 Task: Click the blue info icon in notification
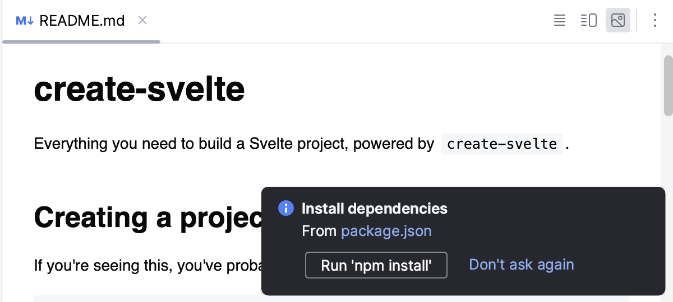pyautogui.click(x=285, y=209)
